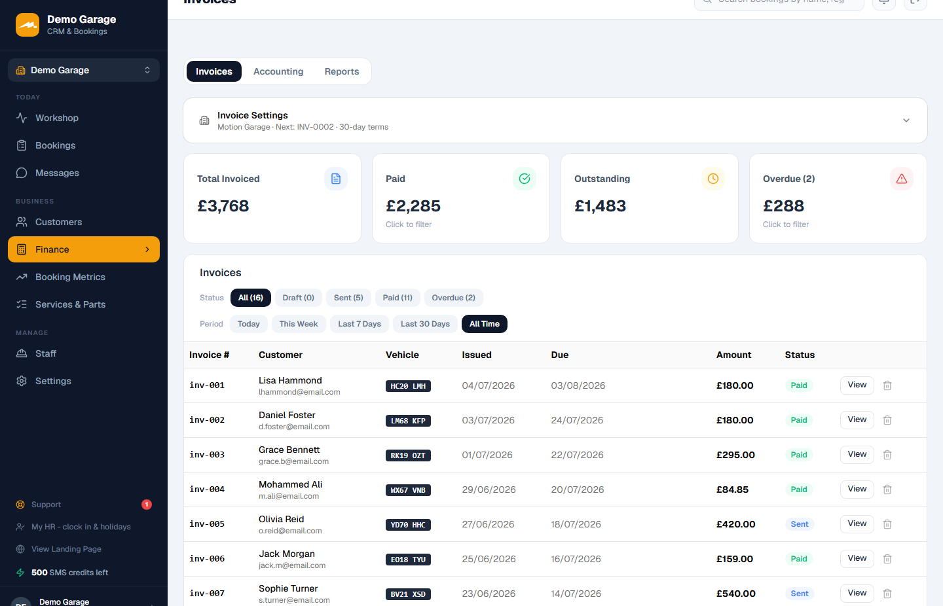
Task: Click the Settings gear icon
Action: pyautogui.click(x=22, y=381)
